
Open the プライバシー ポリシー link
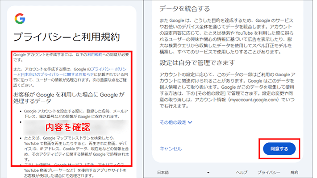[70, 72]
